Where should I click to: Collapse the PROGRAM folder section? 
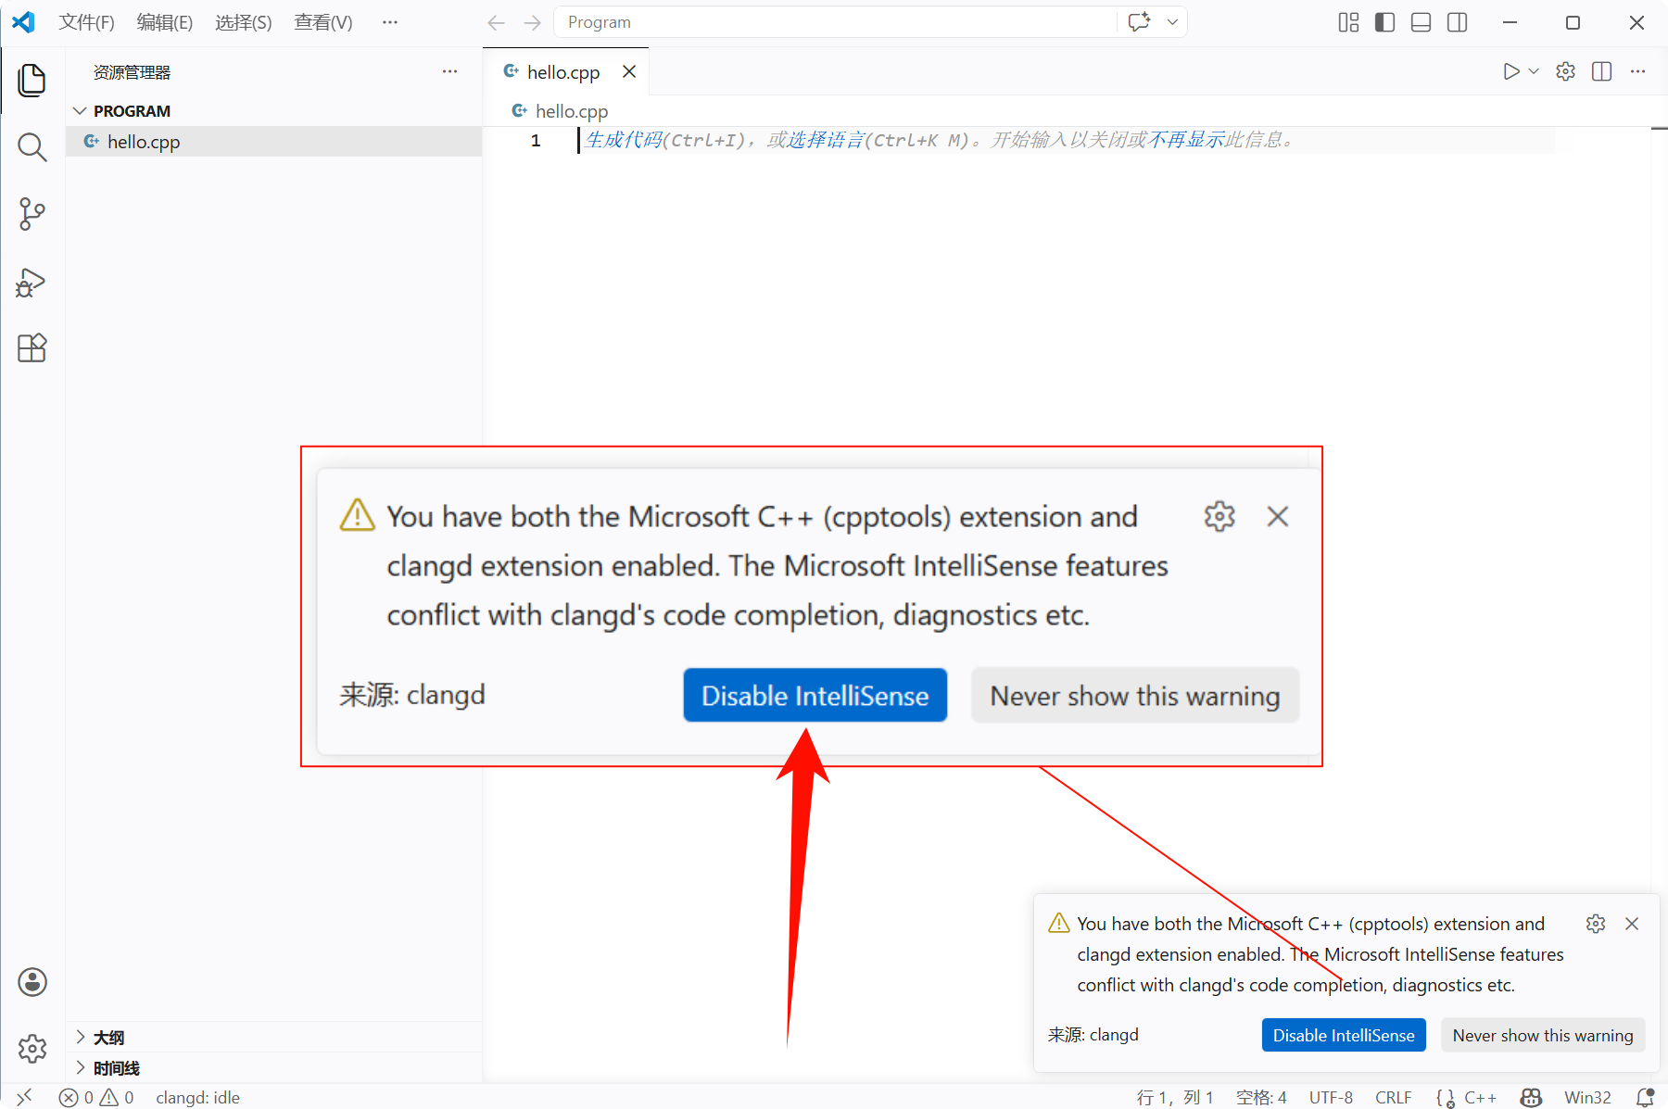click(274, 111)
